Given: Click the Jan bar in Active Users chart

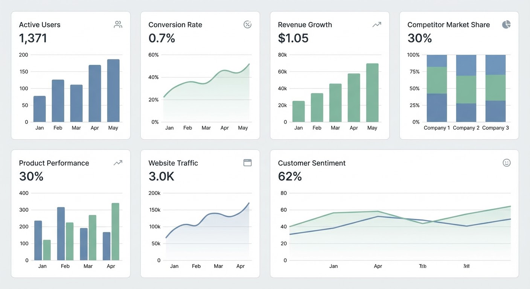Looking at the screenshot, I should (x=40, y=109).
